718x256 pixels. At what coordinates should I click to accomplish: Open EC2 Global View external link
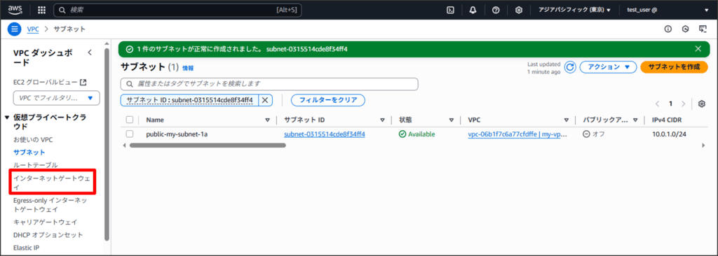tap(50, 83)
